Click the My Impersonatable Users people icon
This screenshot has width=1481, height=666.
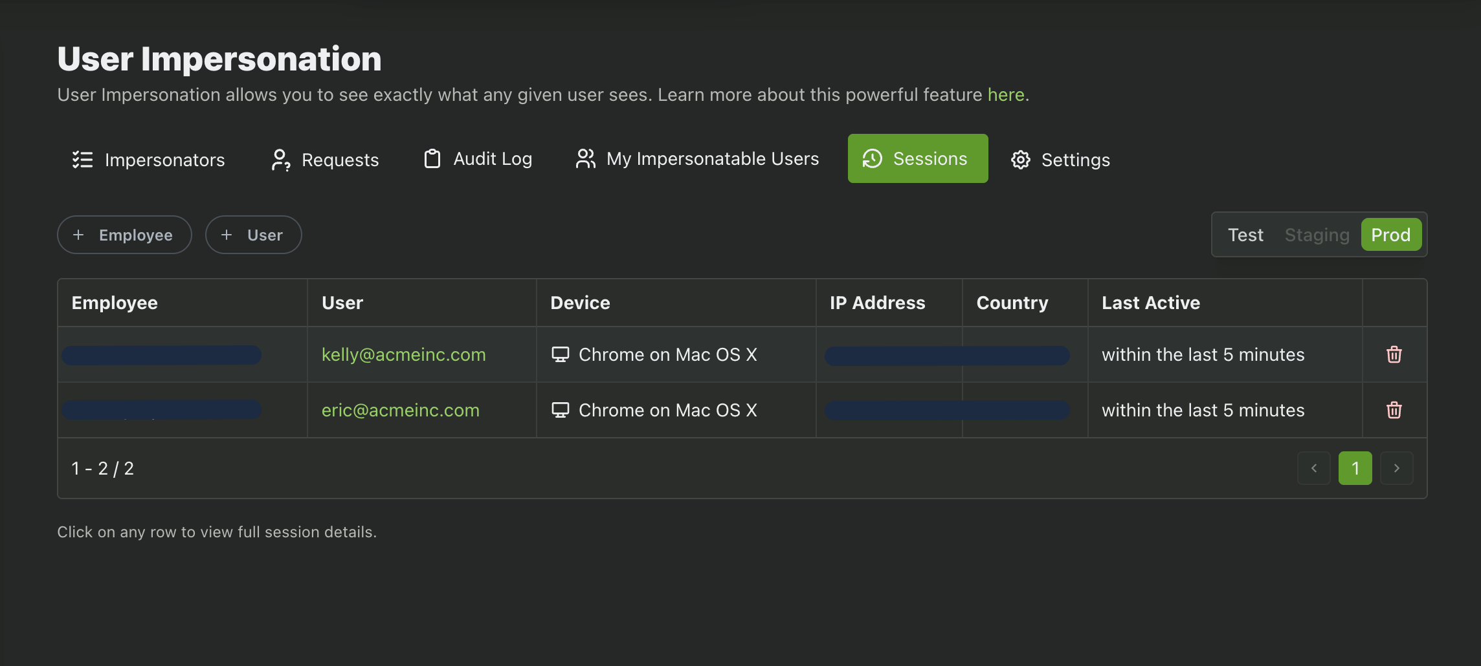point(586,158)
